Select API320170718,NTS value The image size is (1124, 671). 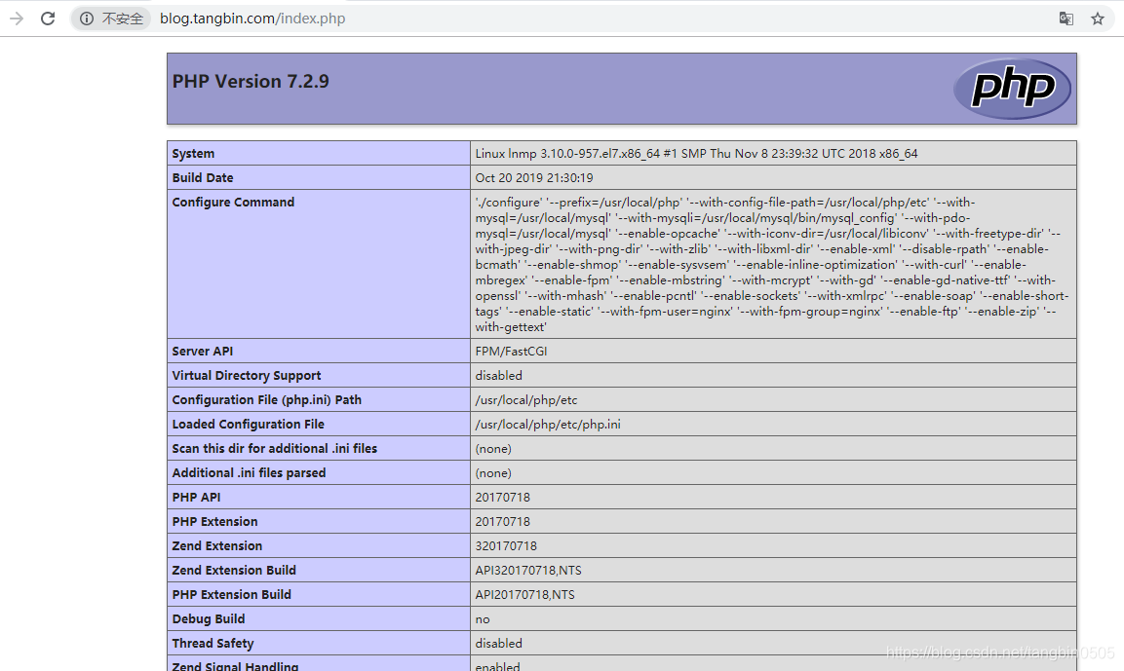[528, 570]
